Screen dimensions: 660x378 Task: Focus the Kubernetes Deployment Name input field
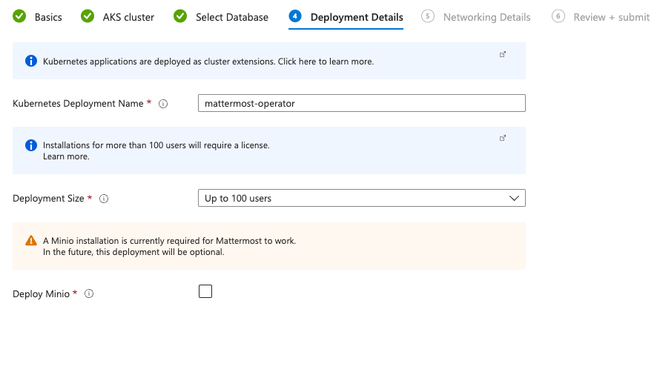tap(361, 104)
